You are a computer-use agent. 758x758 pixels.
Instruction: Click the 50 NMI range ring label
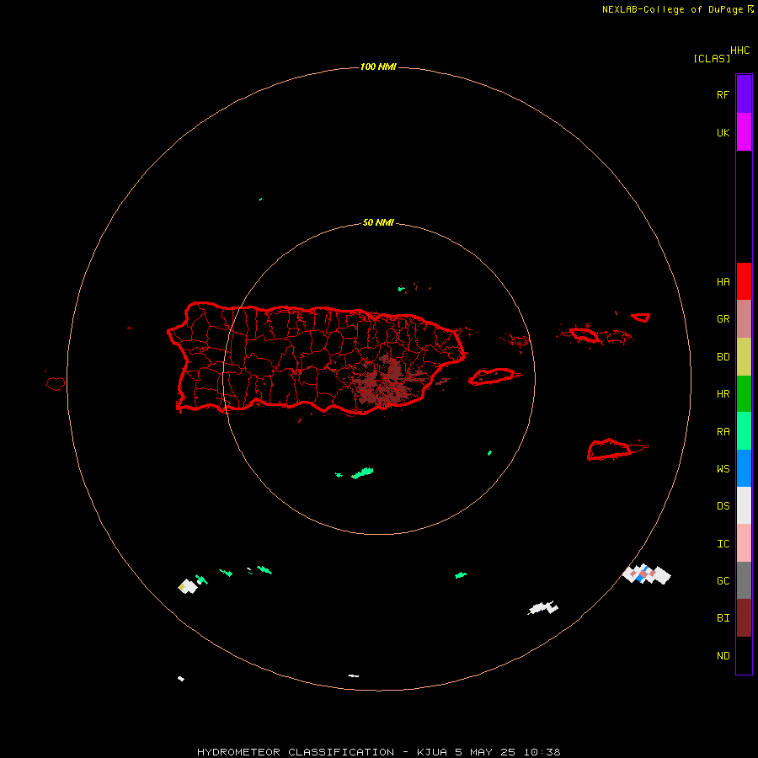(x=378, y=223)
